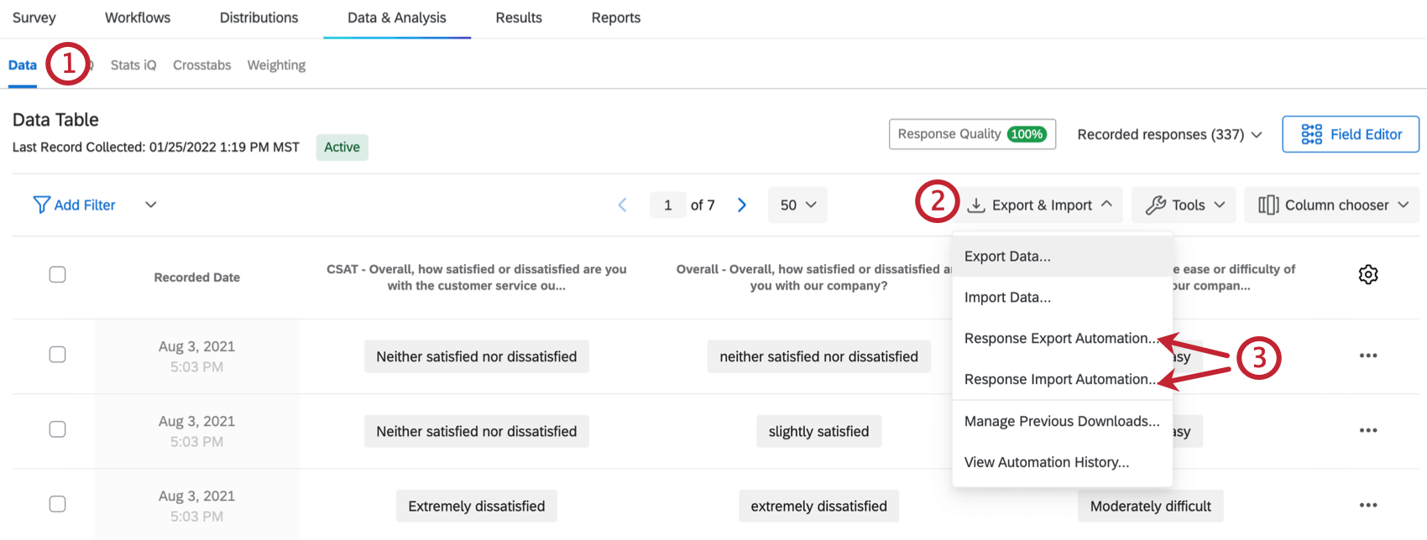Click the page number input field
This screenshot has width=1427, height=540.
click(x=668, y=205)
